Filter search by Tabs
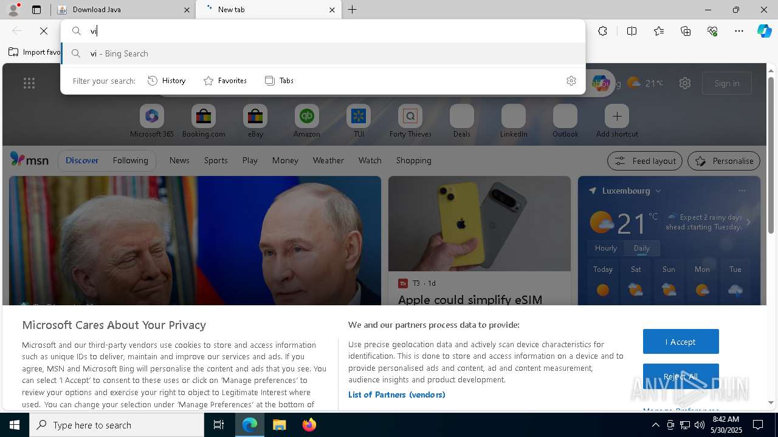 pos(280,81)
